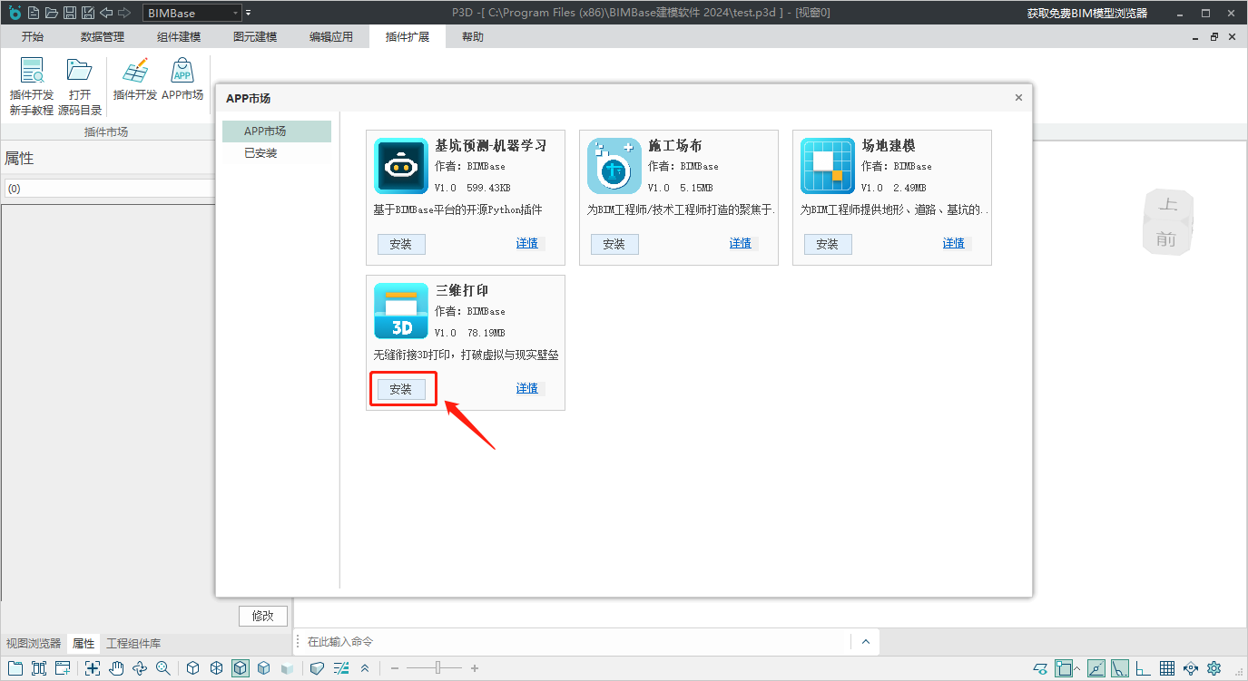Click the New file icon in the title bar
Image resolution: width=1248 pixels, height=681 pixels.
33,13
